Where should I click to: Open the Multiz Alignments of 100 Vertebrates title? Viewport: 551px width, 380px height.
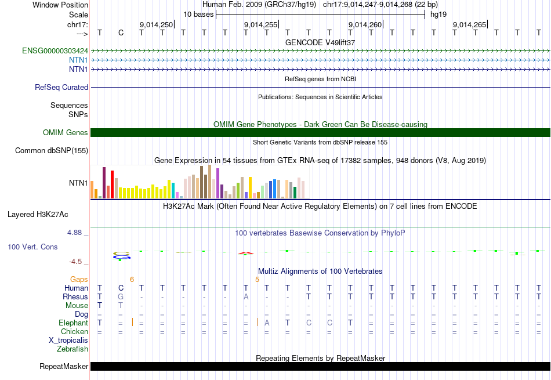(x=320, y=271)
